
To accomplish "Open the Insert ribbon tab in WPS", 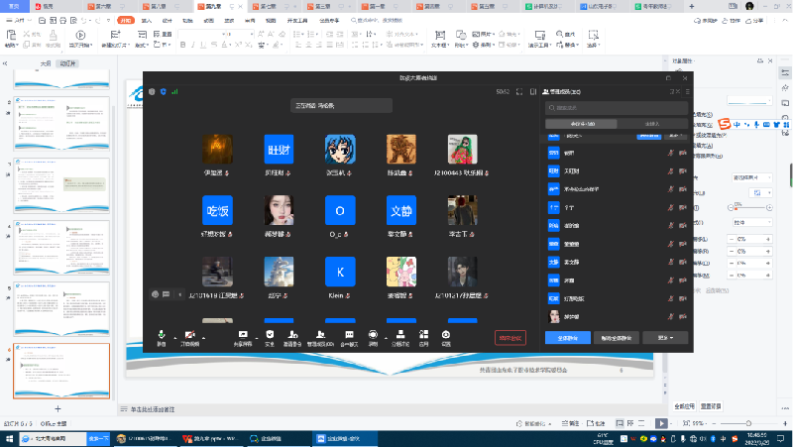I will [147, 19].
